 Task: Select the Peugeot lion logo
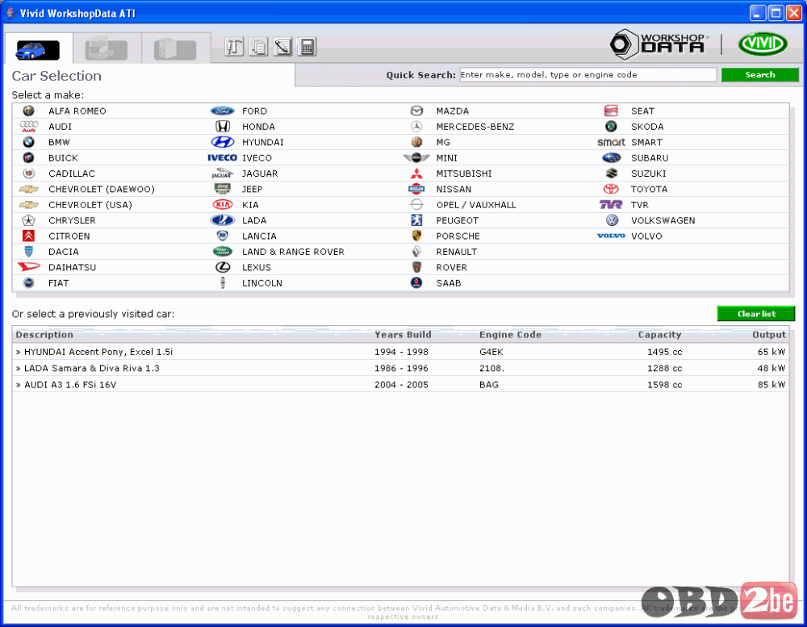[x=416, y=220]
